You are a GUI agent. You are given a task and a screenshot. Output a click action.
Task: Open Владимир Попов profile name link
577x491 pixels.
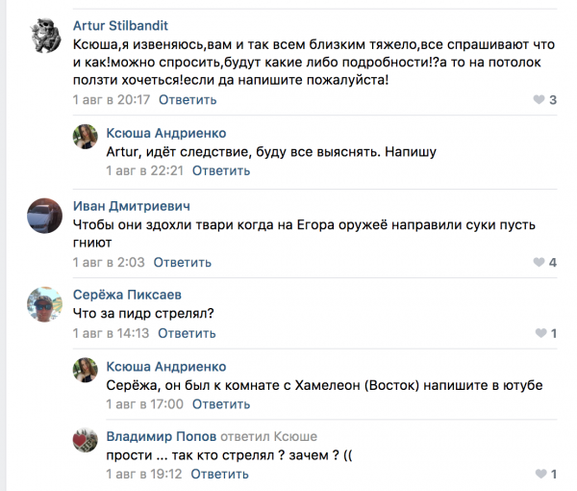(x=161, y=433)
